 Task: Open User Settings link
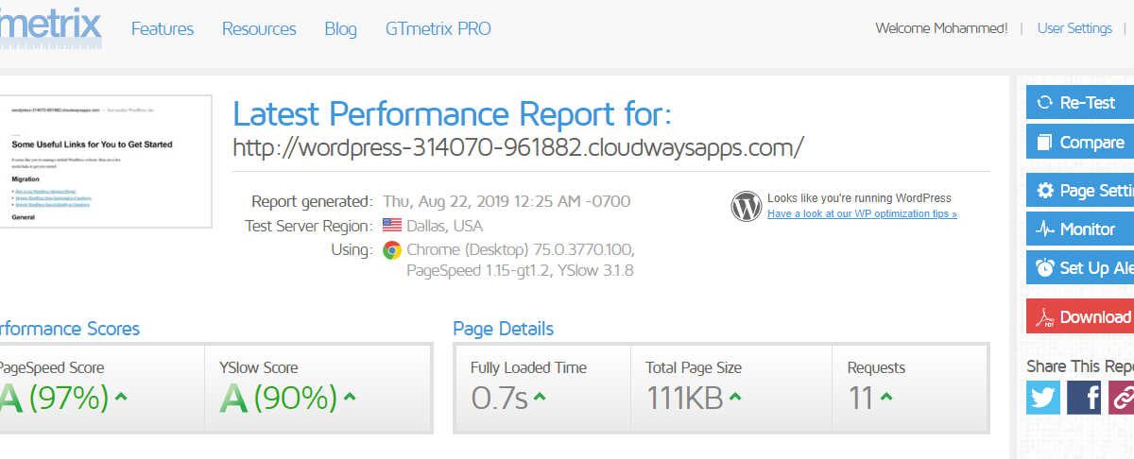[1074, 28]
